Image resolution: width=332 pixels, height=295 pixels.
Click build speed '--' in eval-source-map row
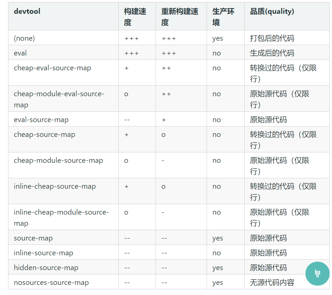(127, 120)
